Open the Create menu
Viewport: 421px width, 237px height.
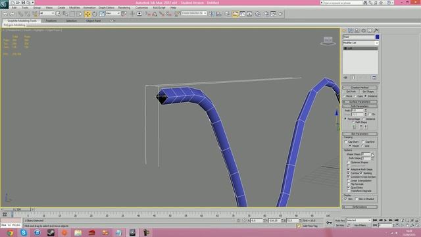[x=61, y=8]
